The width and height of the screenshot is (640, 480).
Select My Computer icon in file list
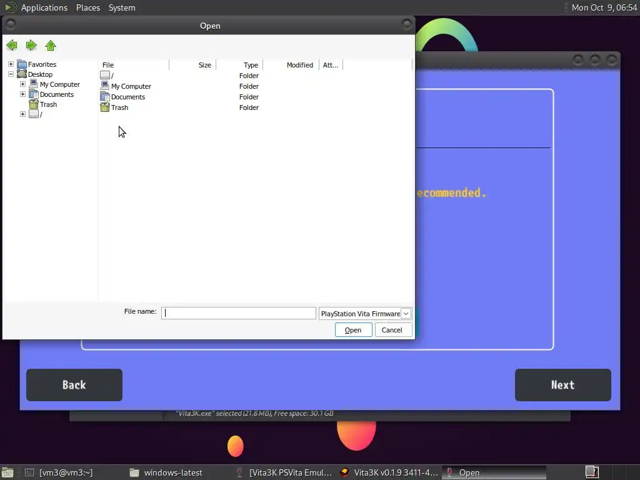pyautogui.click(x=105, y=86)
